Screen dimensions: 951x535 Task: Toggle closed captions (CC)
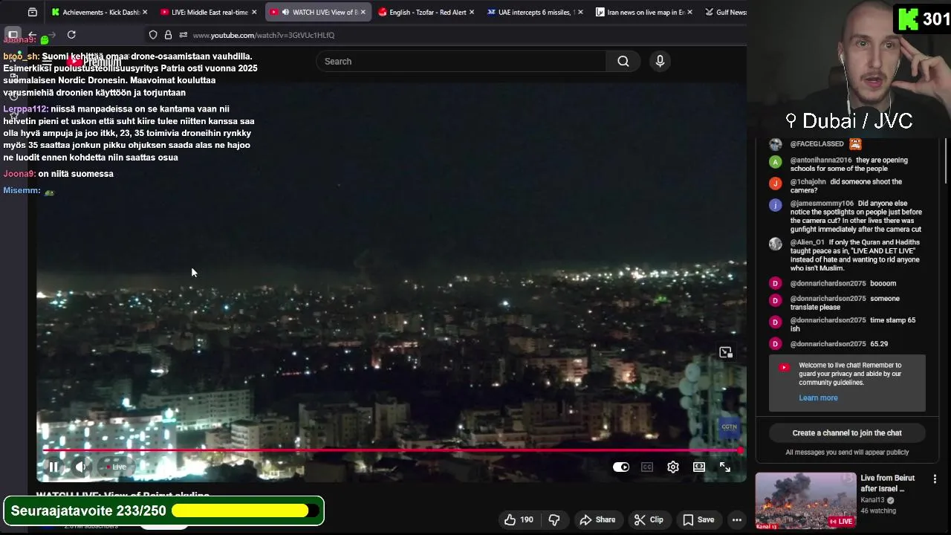[647, 467]
